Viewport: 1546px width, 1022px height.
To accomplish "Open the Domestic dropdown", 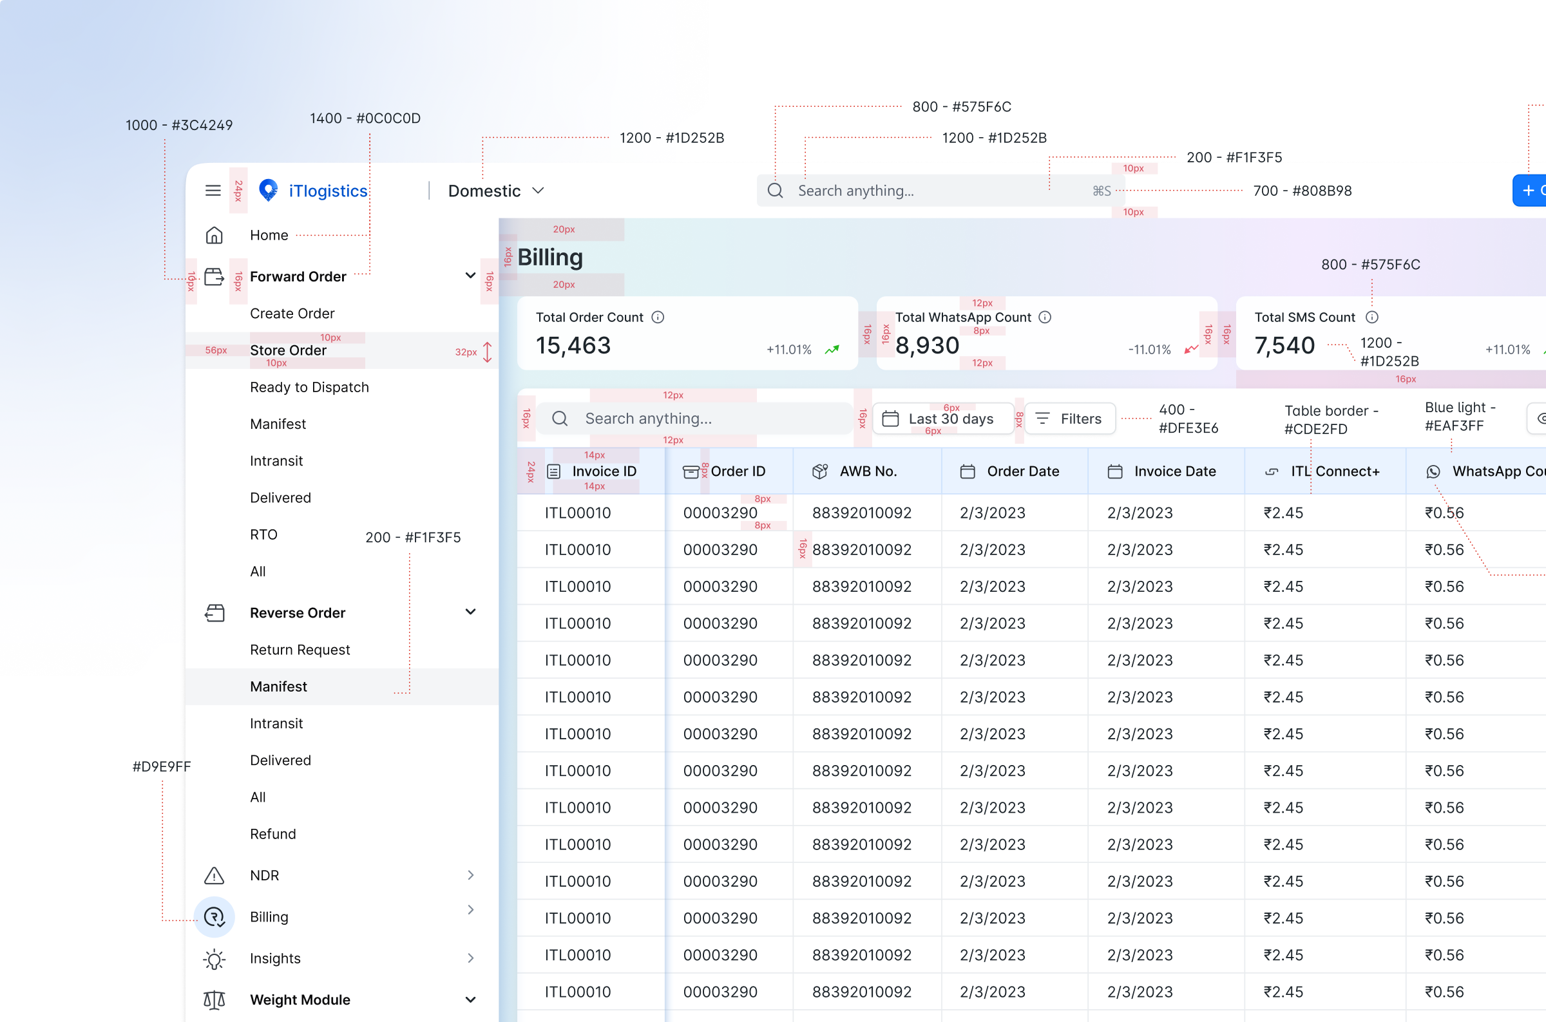I will tap(495, 191).
